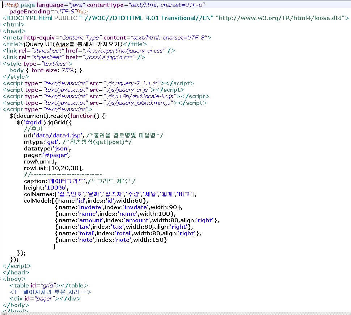
Task: Click the datatype:'json' line
Action: (x=47, y=148)
